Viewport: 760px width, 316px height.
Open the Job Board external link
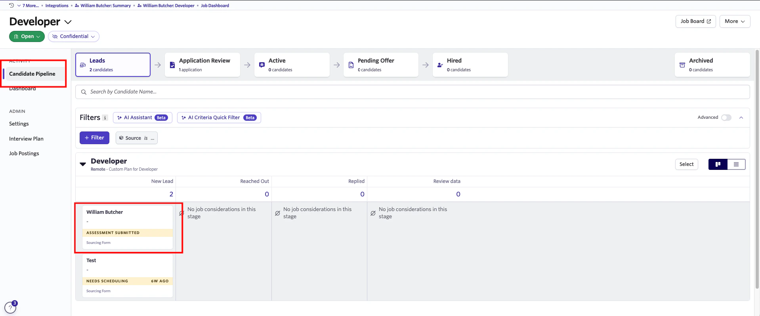point(695,21)
